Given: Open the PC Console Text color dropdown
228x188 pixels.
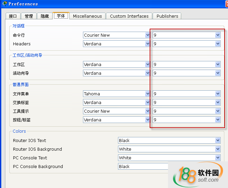Looking at the screenshot, I should pos(169,158).
